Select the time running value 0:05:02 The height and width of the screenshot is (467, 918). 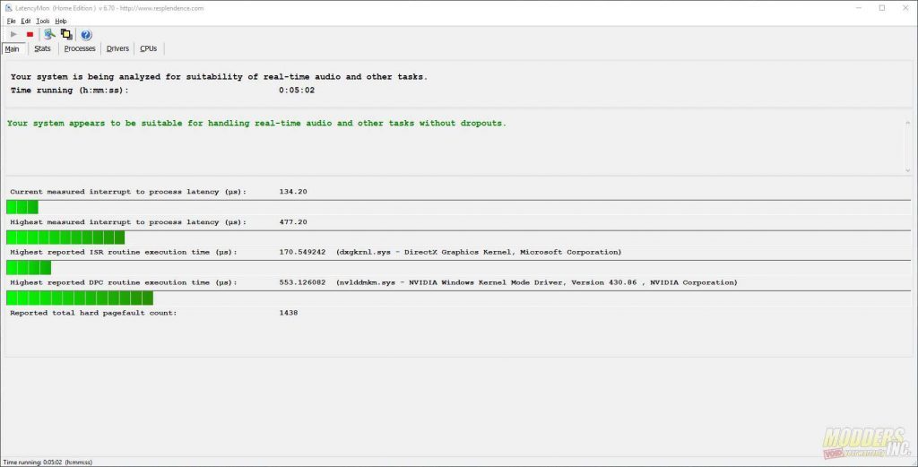(x=297, y=91)
